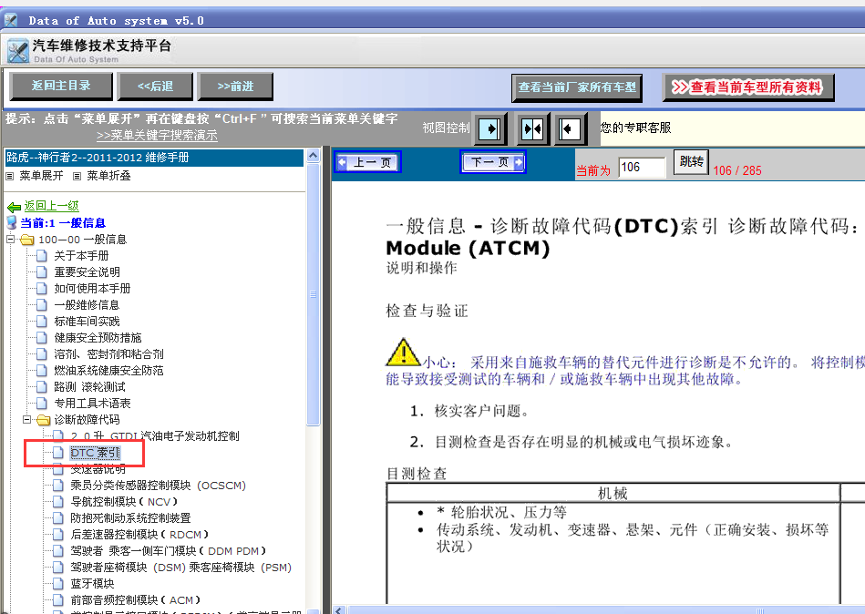Viewport: 865px width, 614px height.
Task: Go to next page with 下一页
Action: [492, 162]
